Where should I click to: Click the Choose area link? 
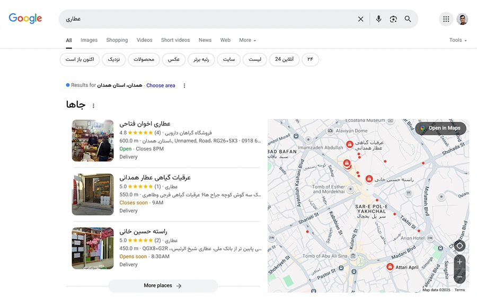click(161, 85)
